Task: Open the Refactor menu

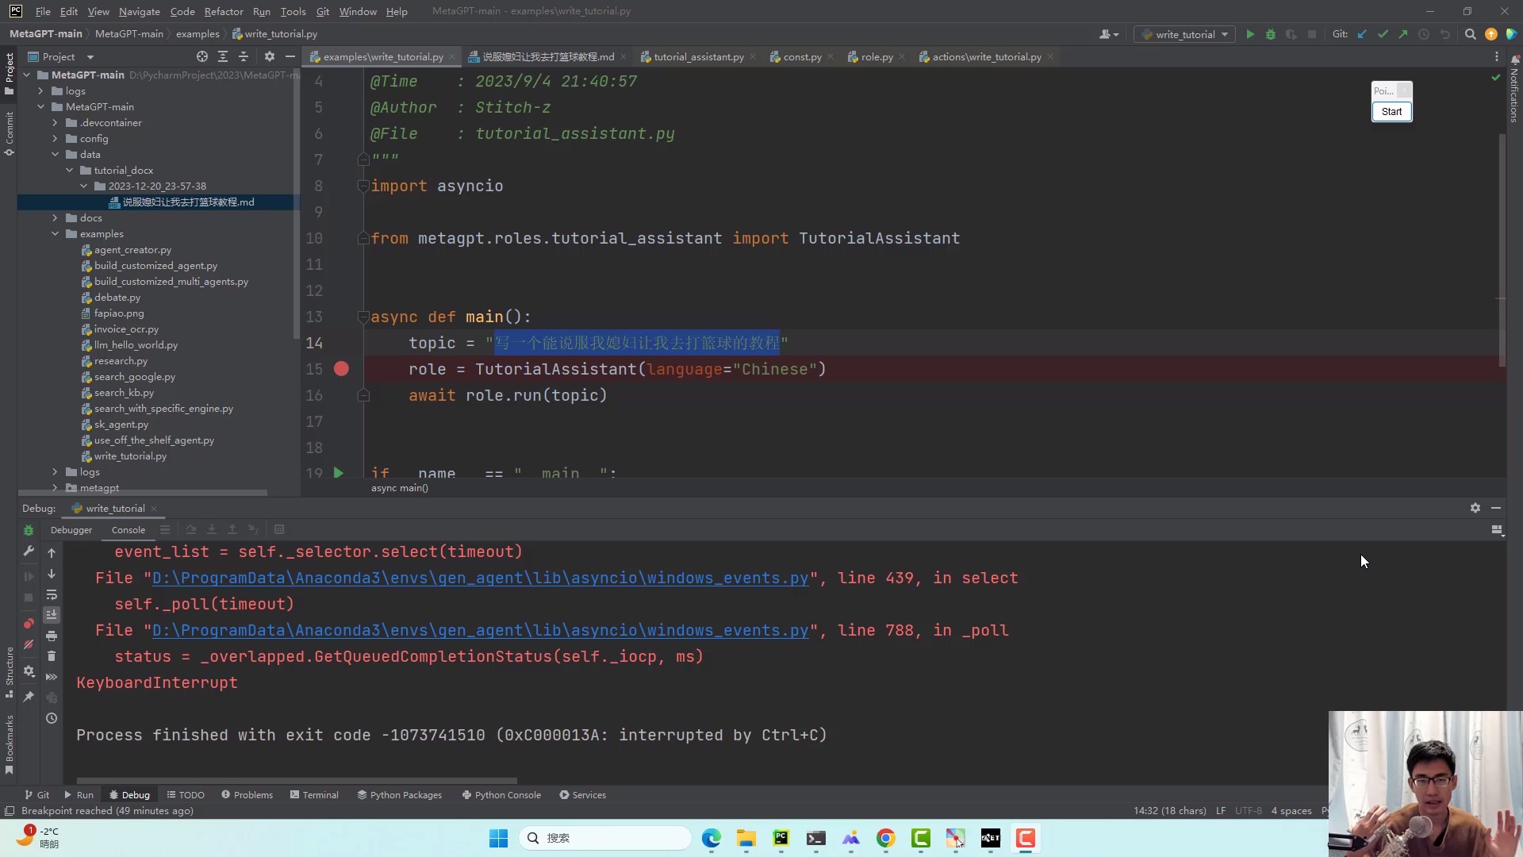Action: (x=224, y=11)
